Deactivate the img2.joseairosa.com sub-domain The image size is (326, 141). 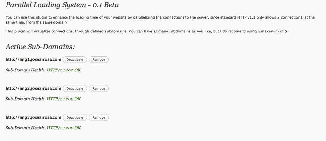[x=75, y=89]
